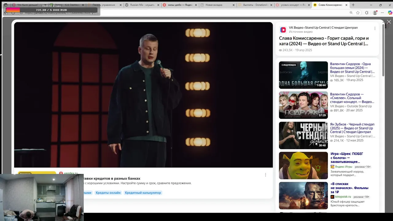Open the three-dot menu beside video source
The height and width of the screenshot is (221, 393).
coord(375,29)
